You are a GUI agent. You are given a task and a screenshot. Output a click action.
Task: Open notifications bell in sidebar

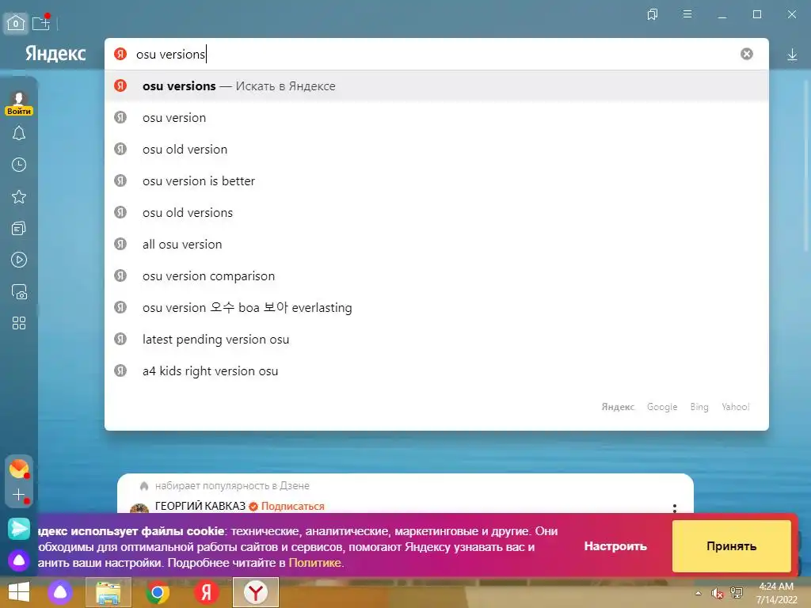coord(19,133)
